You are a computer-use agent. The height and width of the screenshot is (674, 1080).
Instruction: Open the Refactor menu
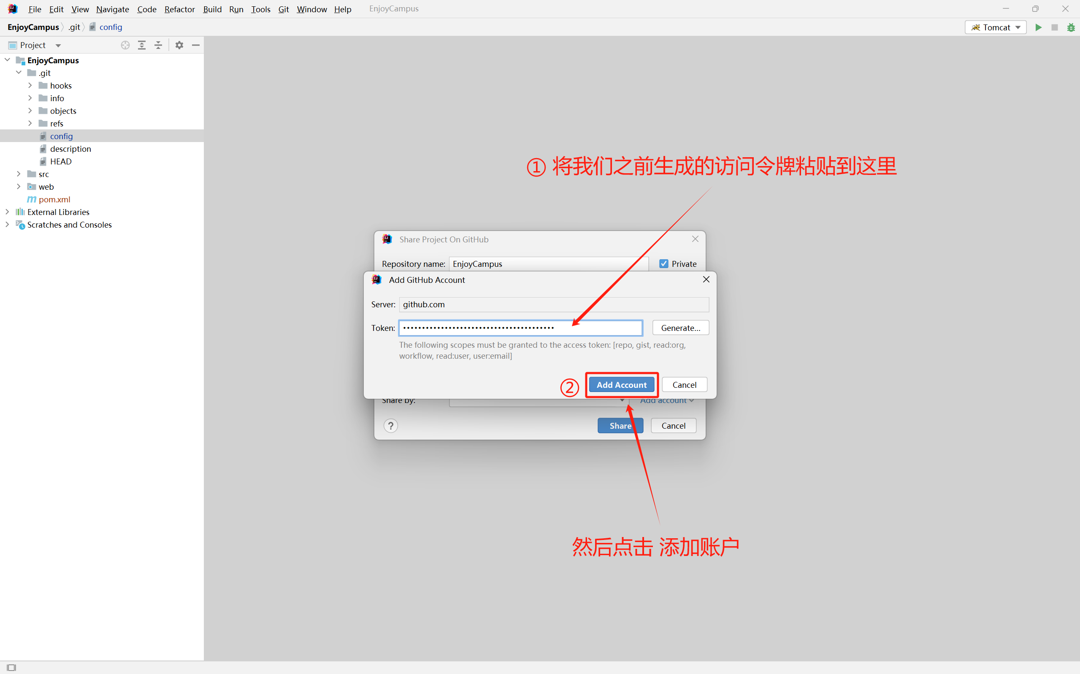tap(179, 9)
